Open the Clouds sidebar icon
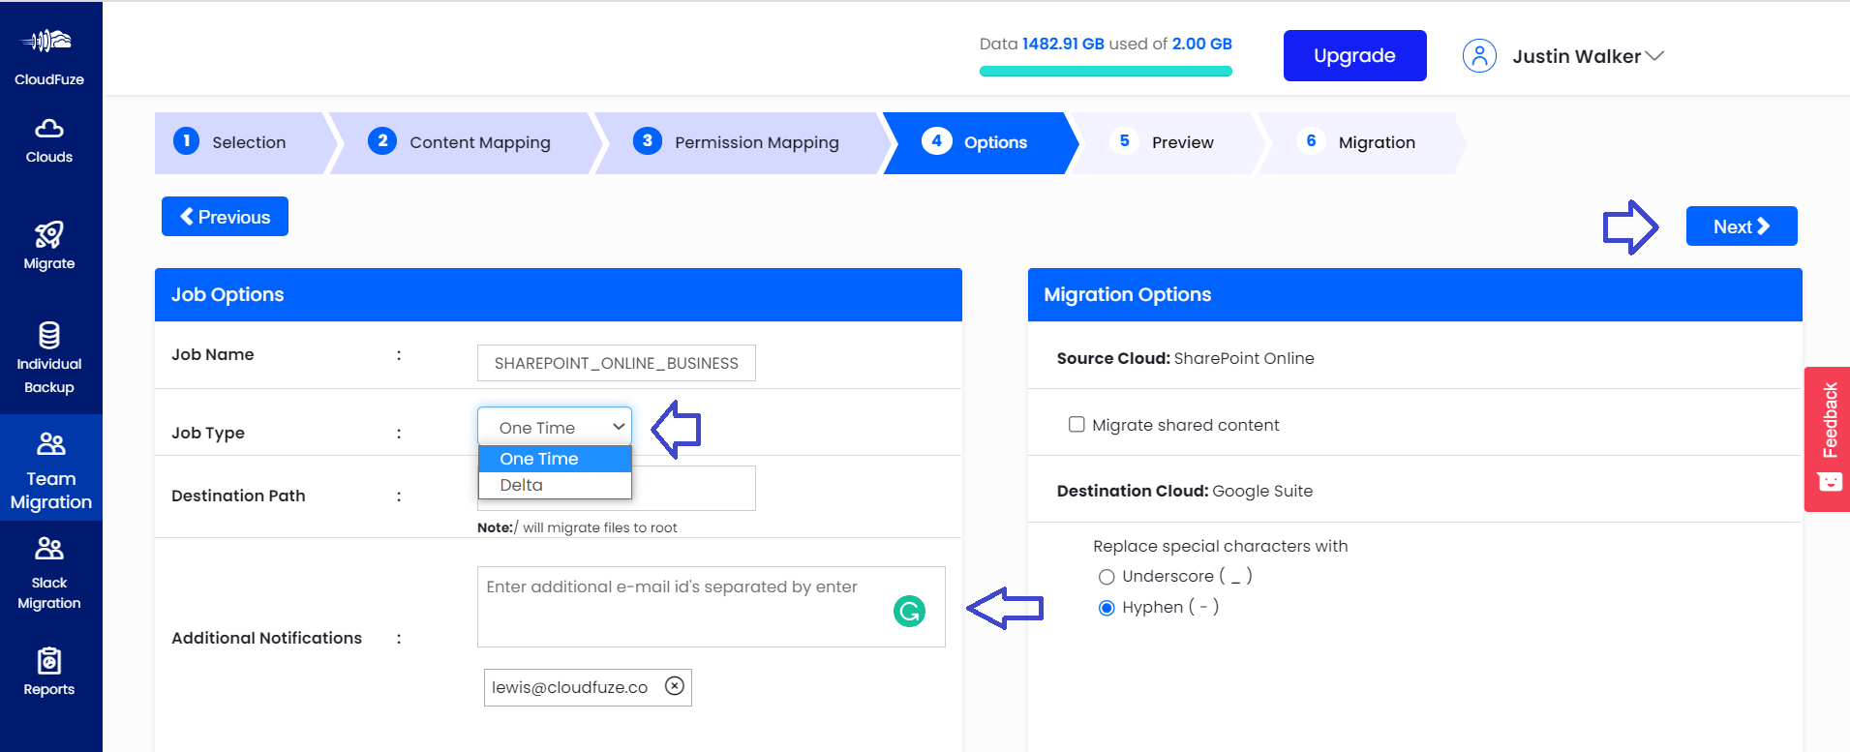The width and height of the screenshot is (1850, 752). pyautogui.click(x=48, y=141)
